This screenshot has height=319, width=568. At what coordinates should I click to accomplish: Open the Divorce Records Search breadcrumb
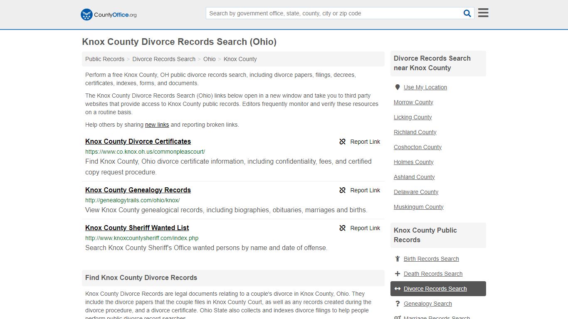tap(164, 59)
